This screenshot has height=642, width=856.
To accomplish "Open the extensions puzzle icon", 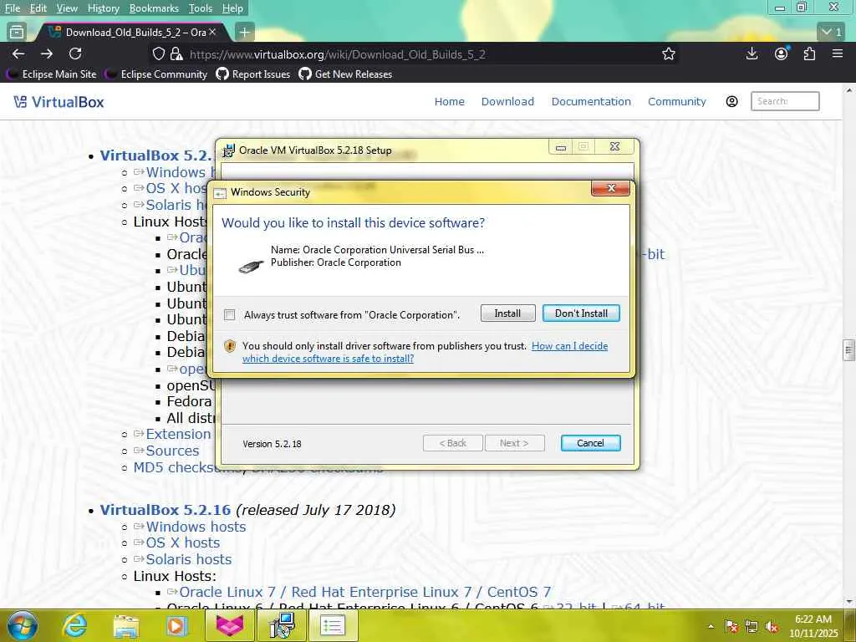I will (809, 53).
